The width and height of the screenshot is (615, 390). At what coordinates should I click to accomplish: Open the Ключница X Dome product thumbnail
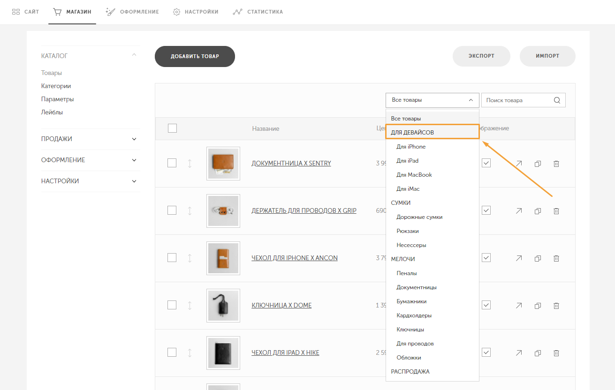(223, 306)
